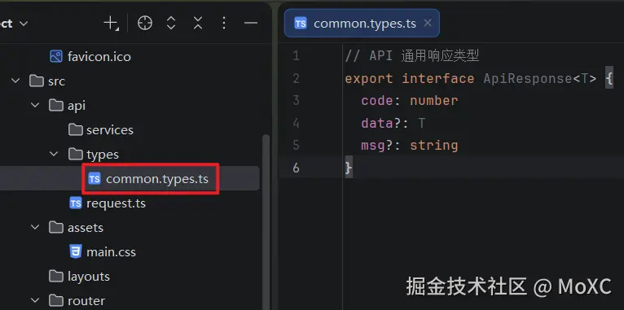
Task: Switch to the common.types.ts editor tab
Action: (x=362, y=24)
